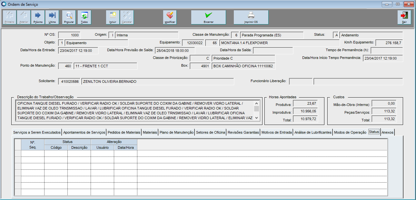Click Data/Hora da Entrada field
This screenshot has width=416, height=200.
point(78,51)
